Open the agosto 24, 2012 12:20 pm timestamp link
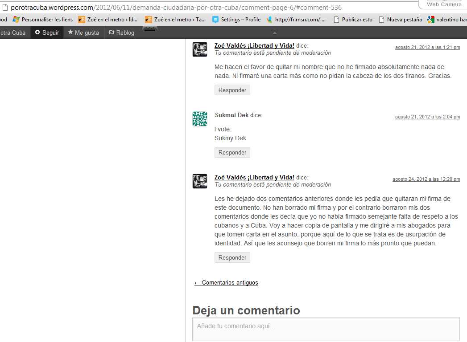This screenshot has height=342, width=467. [426, 179]
